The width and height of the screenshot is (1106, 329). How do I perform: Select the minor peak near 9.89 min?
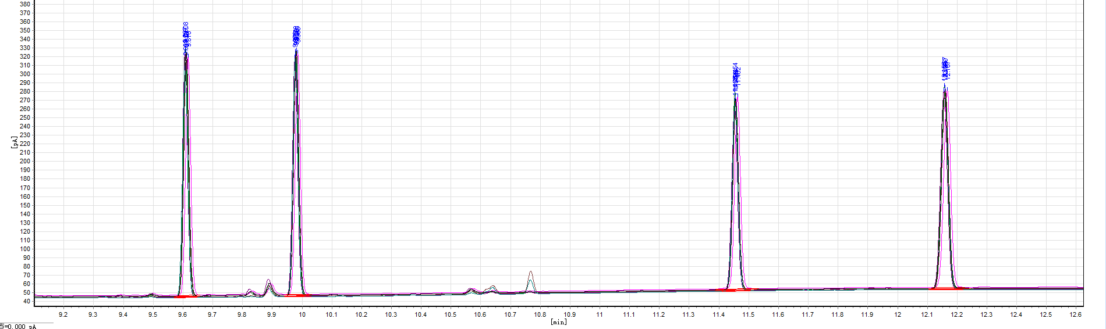pos(269,288)
